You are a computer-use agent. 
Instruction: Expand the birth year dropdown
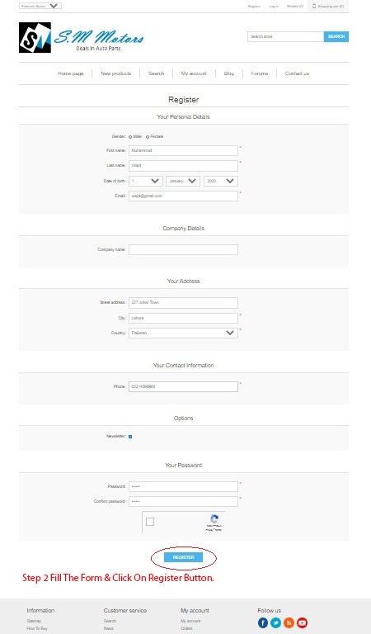(x=221, y=181)
